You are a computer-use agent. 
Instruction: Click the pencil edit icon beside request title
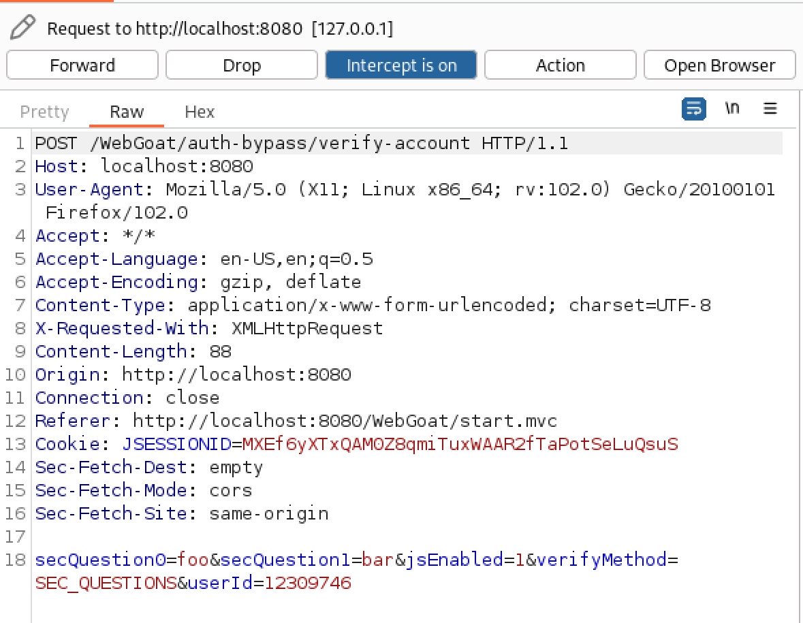pos(22,29)
